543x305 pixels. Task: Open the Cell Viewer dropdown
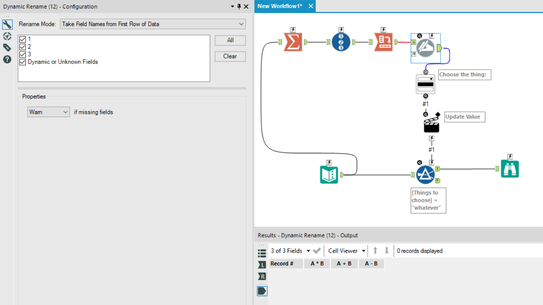point(346,251)
